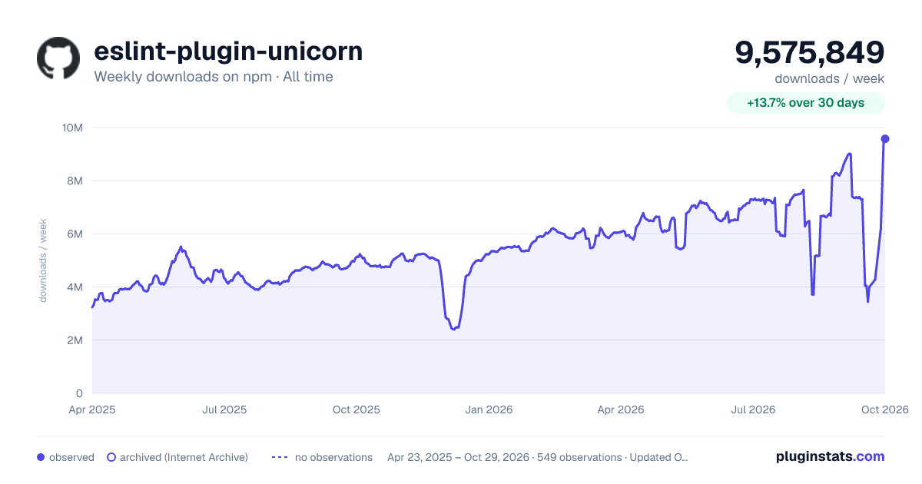Click the 'observed' legend label
This screenshot has height=484, width=922.
pos(71,457)
